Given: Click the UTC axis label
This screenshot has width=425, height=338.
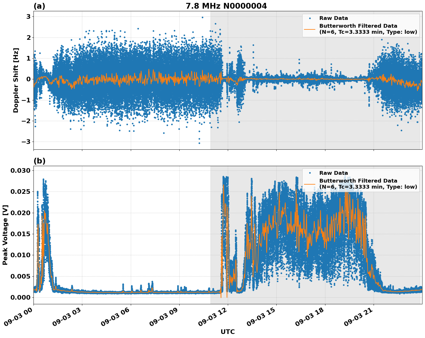Looking at the screenshot, I should 228,332.
